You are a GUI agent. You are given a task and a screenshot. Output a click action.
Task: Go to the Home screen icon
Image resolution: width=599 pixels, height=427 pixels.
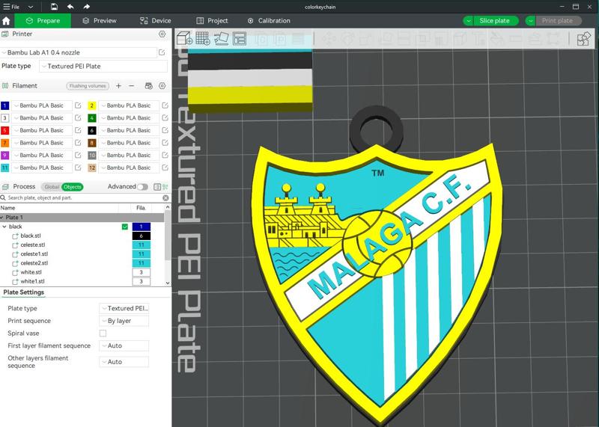click(6, 21)
